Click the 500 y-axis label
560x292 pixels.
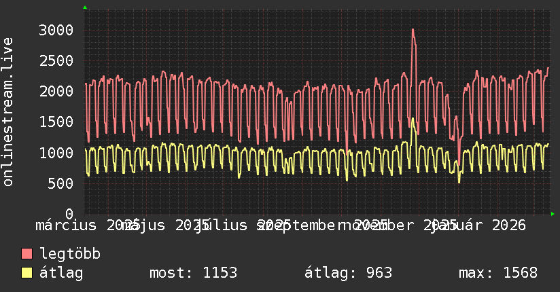pyautogui.click(x=60, y=183)
